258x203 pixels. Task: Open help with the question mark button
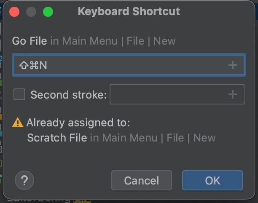pyautogui.click(x=24, y=180)
